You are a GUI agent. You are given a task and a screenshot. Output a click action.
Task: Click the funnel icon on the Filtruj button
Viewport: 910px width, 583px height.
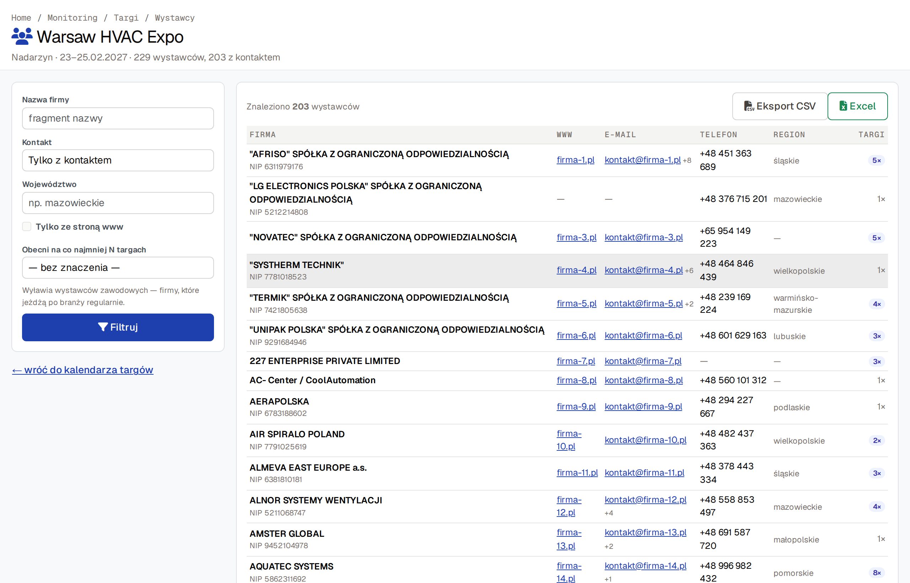click(x=103, y=327)
